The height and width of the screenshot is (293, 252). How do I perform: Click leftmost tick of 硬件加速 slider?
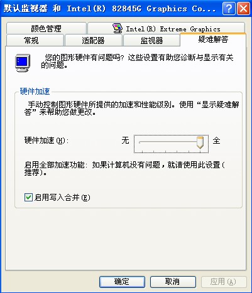[142, 151]
